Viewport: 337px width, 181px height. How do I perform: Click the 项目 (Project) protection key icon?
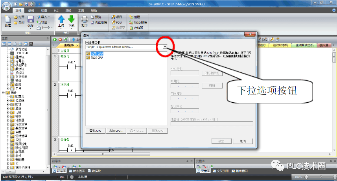[x=114, y=17]
